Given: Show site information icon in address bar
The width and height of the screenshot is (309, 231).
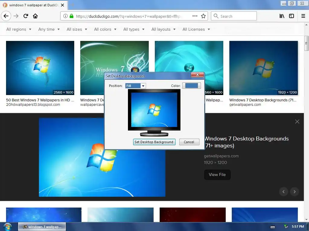Looking at the screenshot, I should pyautogui.click(x=65, y=16).
